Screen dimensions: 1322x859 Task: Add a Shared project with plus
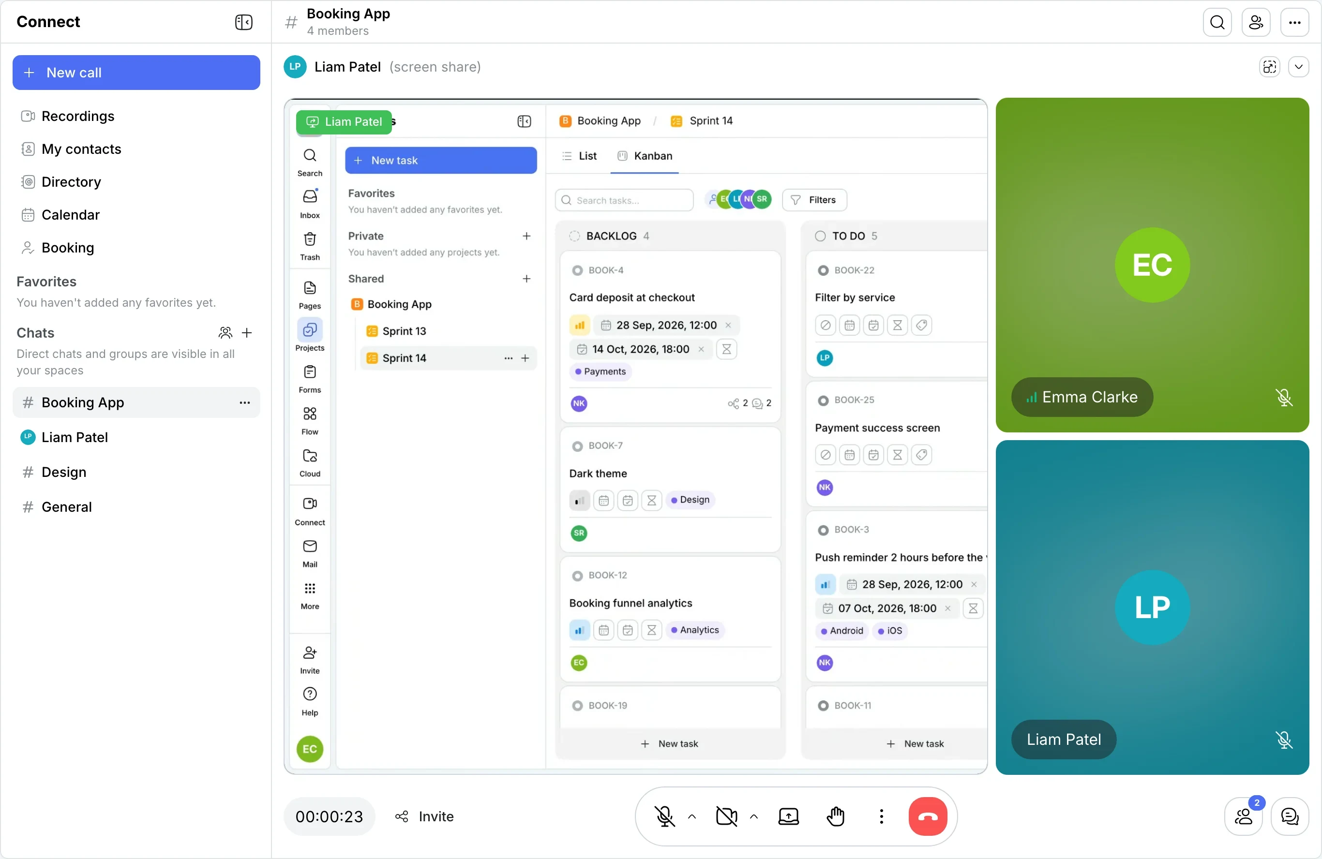[x=526, y=279]
